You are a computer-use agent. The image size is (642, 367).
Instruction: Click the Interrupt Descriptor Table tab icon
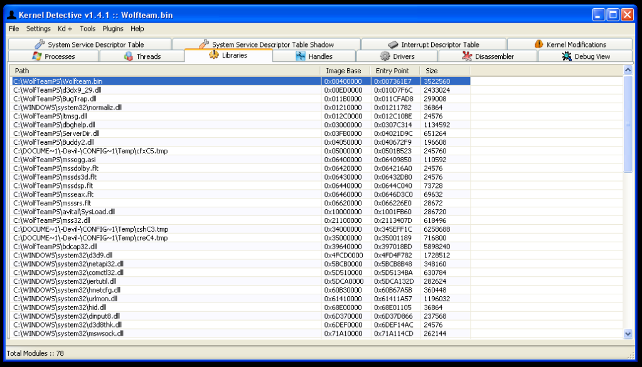pyautogui.click(x=393, y=44)
